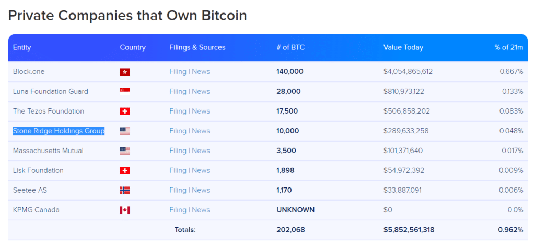Click the Singapore flag for Luna Foundation Guard

125,90
